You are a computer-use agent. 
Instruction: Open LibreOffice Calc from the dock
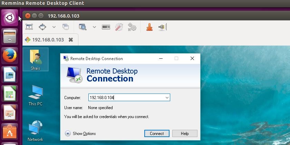pos(10,94)
